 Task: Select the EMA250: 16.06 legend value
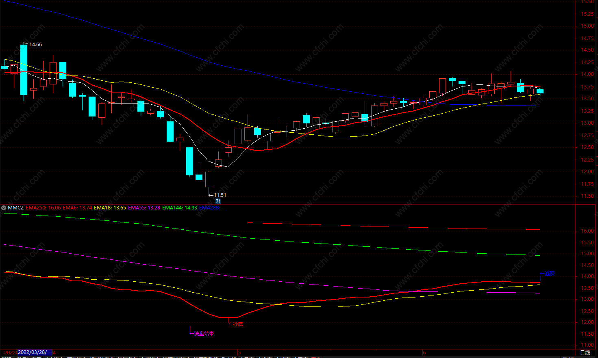(x=43, y=208)
